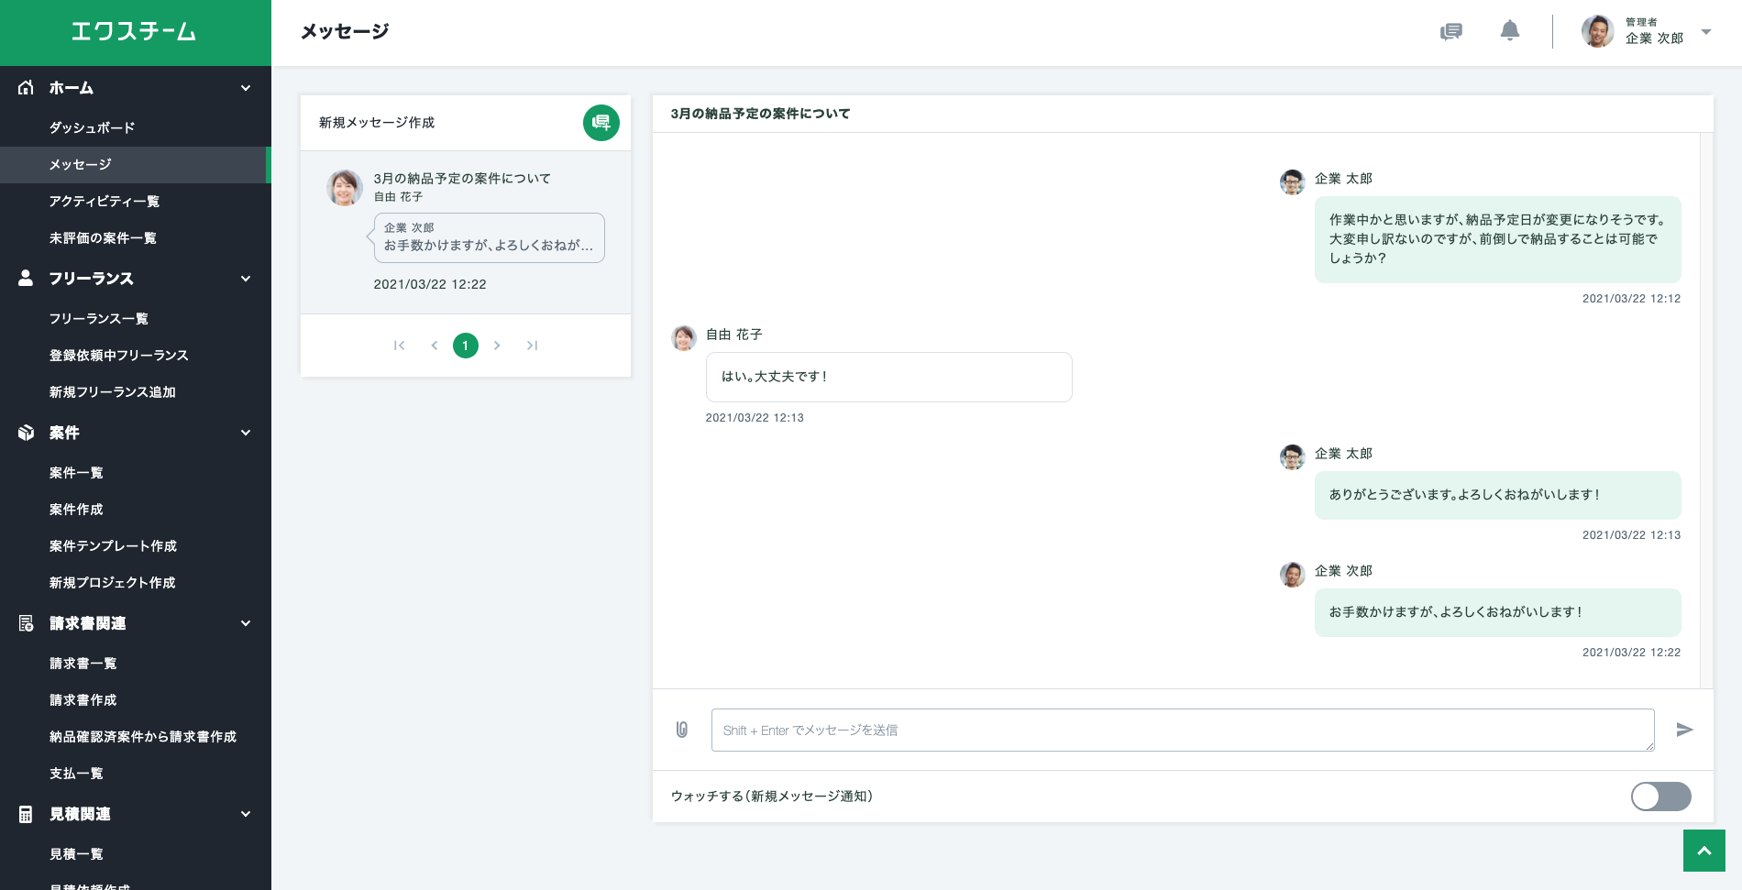1742x890 pixels.
Task: Open 案件一覧 in the sidebar
Action: tap(76, 473)
